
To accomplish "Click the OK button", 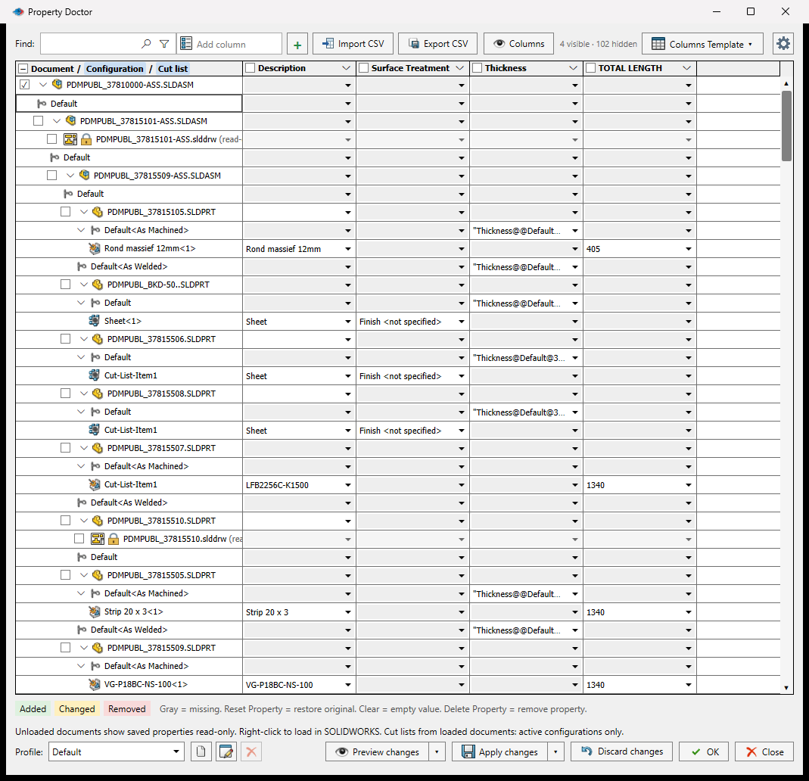I will 704,751.
